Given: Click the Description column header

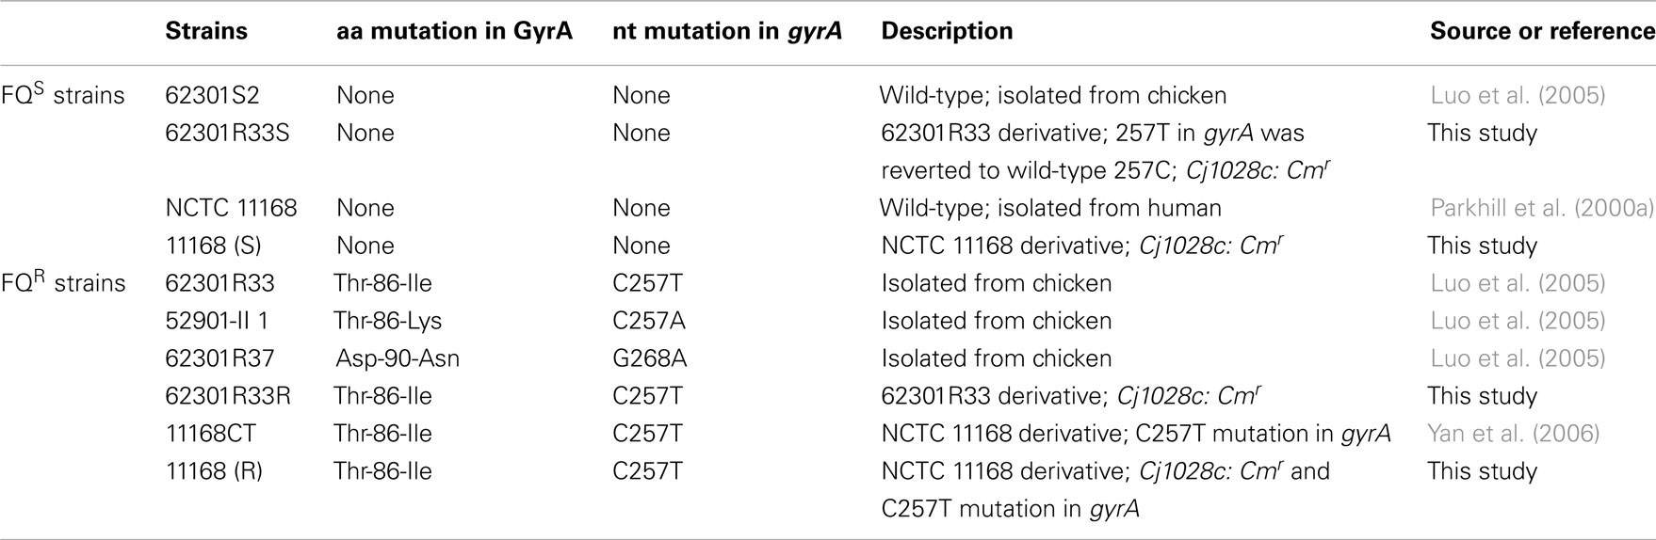Looking at the screenshot, I should (947, 31).
